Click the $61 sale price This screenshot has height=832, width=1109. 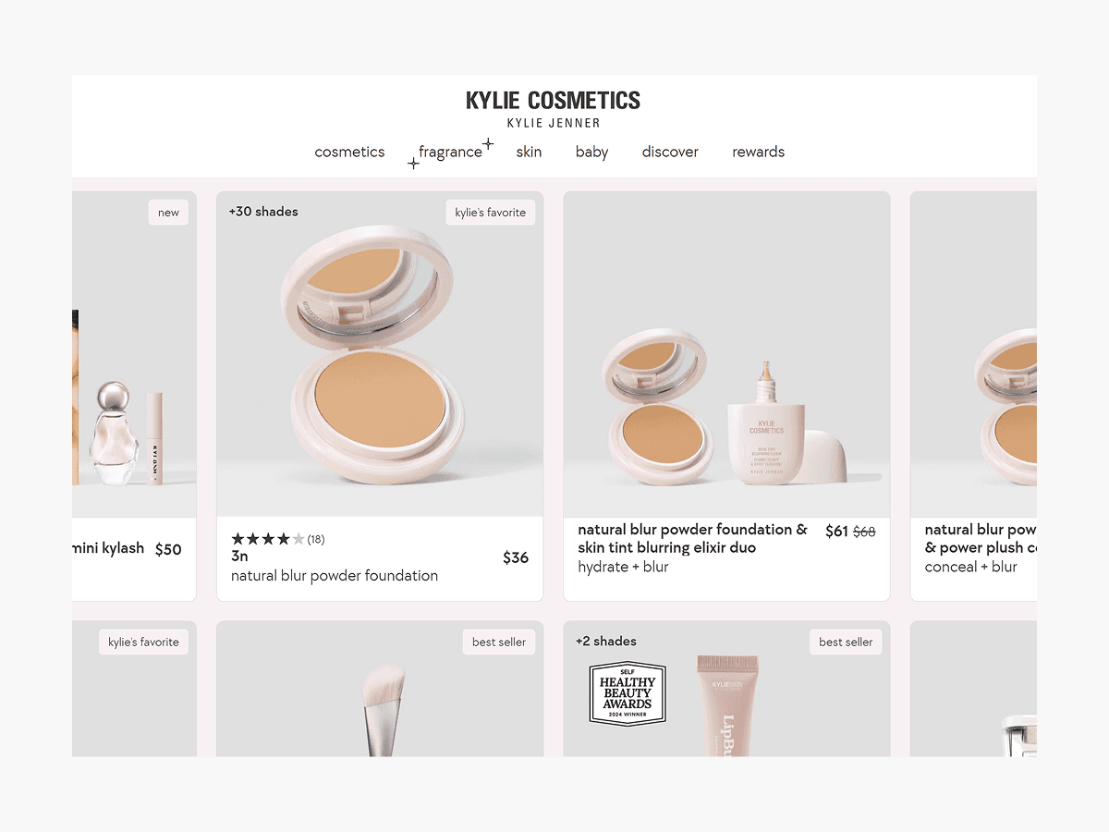click(836, 531)
